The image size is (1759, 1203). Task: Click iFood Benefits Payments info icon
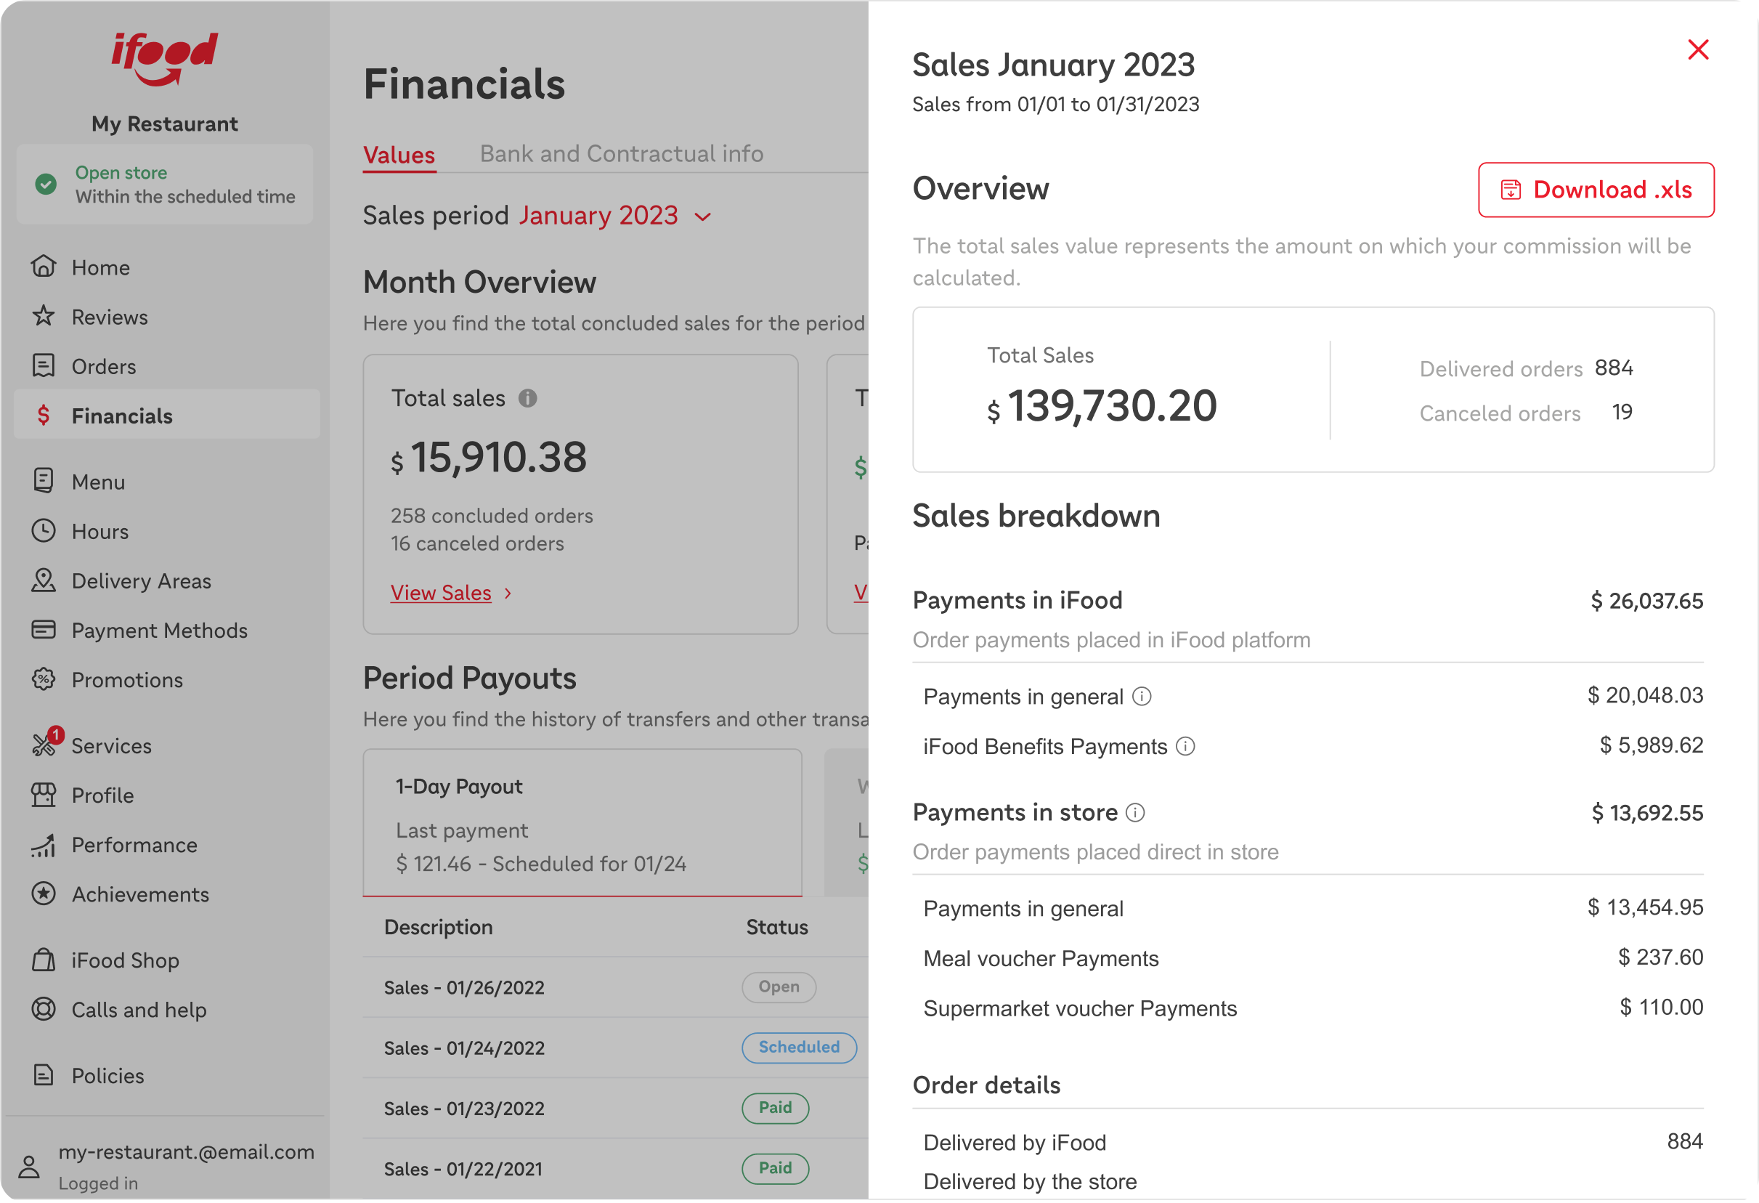pos(1185,747)
